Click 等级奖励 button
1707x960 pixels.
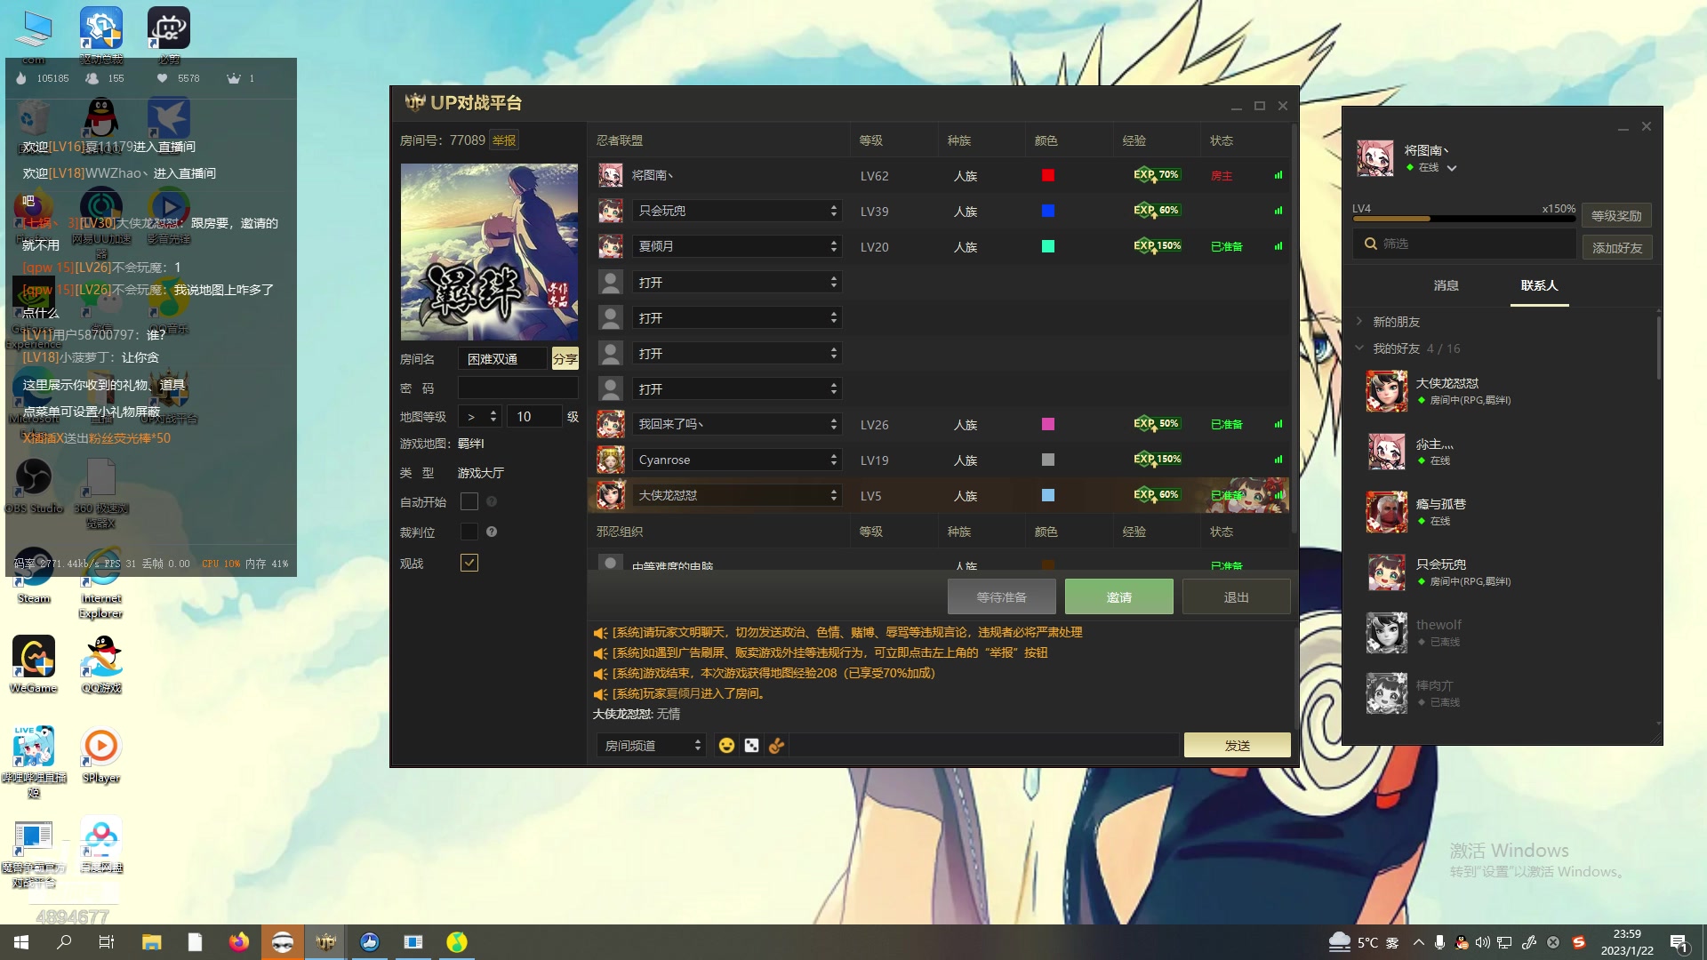click(x=1616, y=216)
